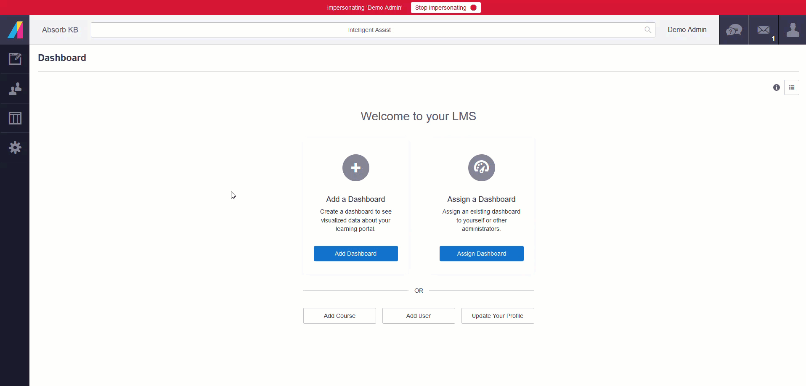Click the Absorb KB portal name
Image resolution: width=806 pixels, height=386 pixels.
point(60,30)
